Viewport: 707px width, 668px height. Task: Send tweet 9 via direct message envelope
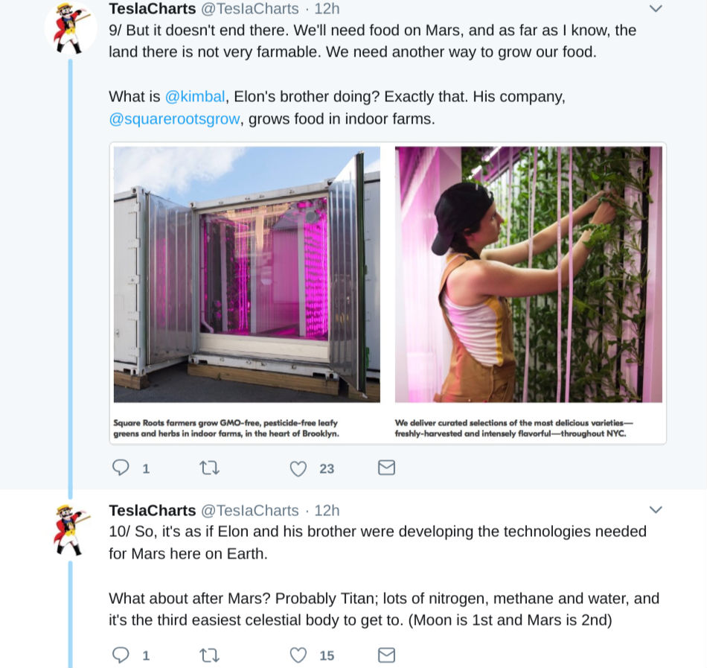click(x=386, y=468)
